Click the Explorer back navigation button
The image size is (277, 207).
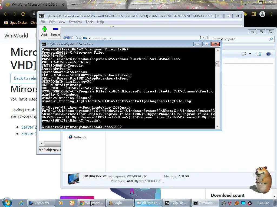(x=67, y=38)
